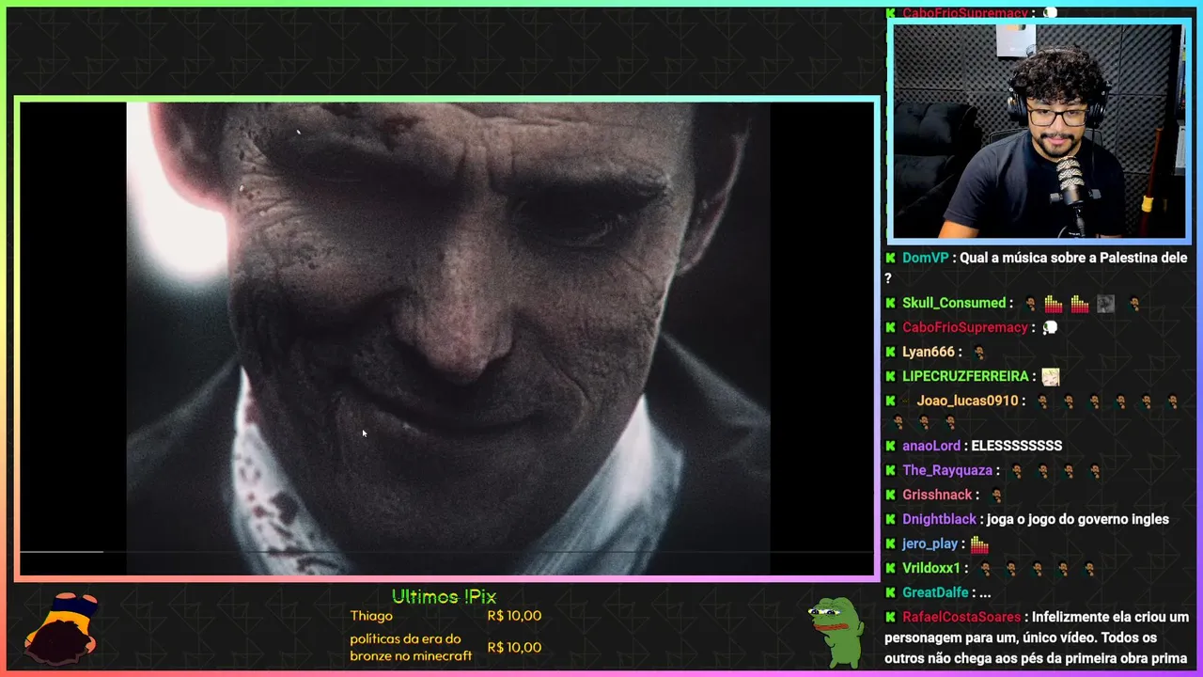1203x677 pixels.
Task: Click the Kick badge on the Joao_lucas0910 row
Action: pos(890,401)
